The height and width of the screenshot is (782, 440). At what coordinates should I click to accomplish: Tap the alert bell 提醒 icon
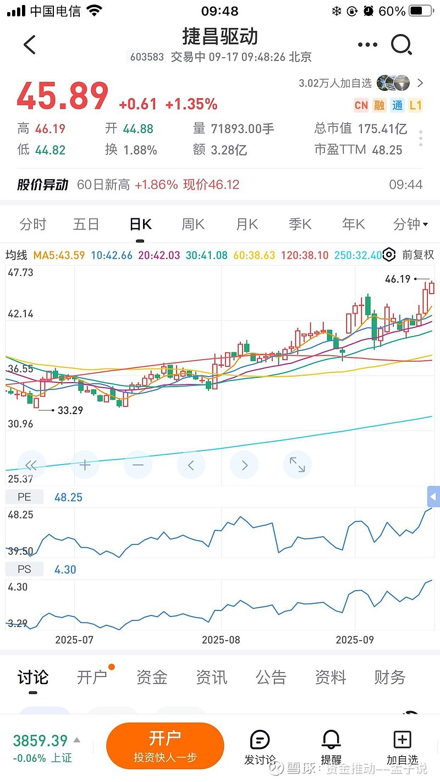click(x=331, y=746)
